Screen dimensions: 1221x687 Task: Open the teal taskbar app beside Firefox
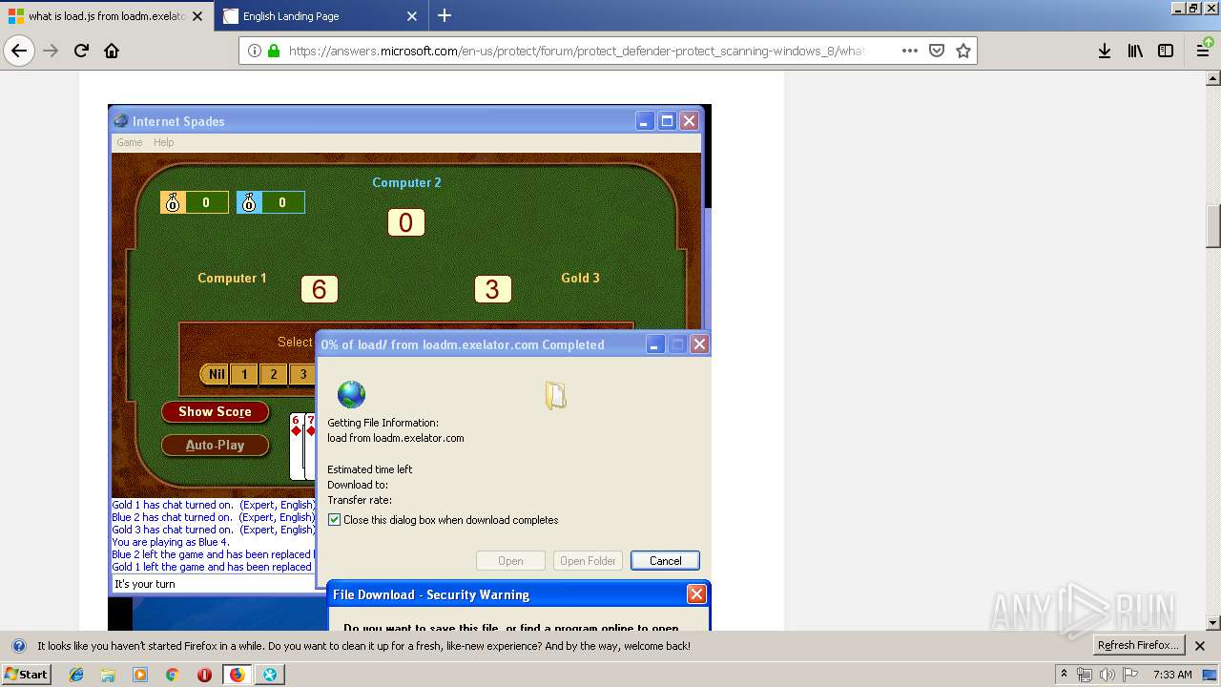[269, 675]
